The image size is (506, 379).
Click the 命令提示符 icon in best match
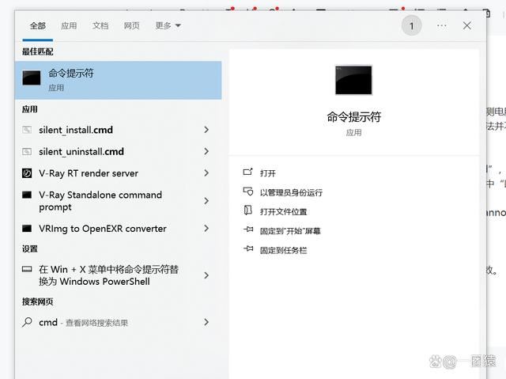pyautogui.click(x=32, y=78)
